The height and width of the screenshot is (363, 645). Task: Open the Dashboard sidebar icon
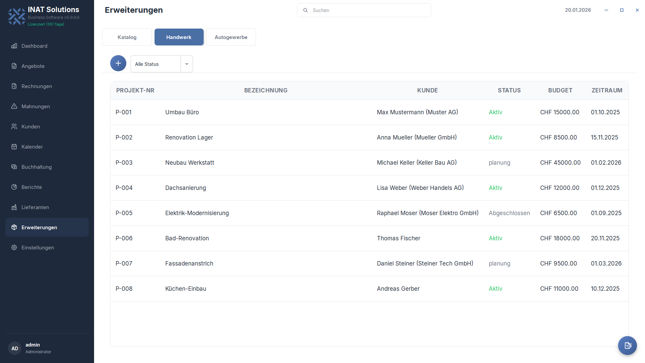14,46
